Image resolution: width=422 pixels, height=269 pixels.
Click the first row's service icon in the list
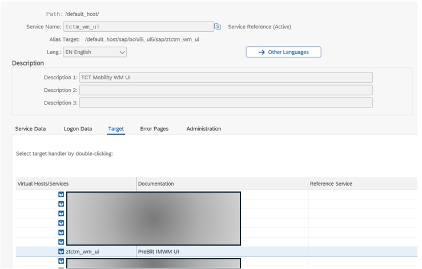(x=61, y=194)
